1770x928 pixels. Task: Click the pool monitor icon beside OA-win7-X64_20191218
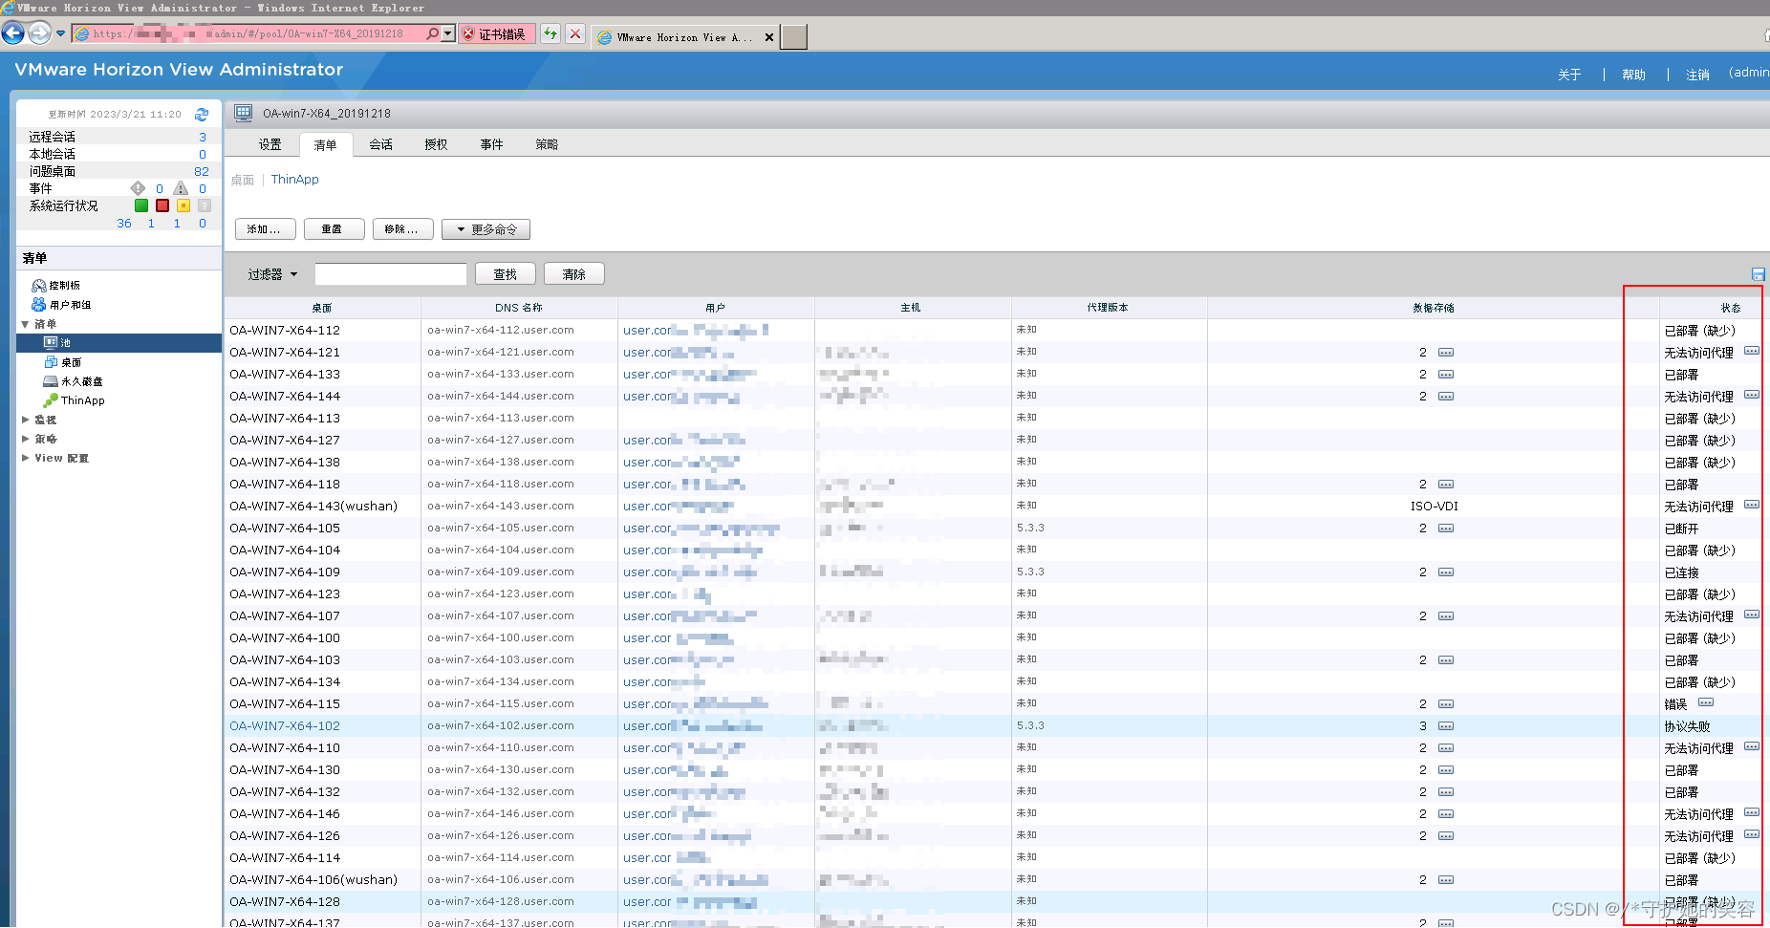click(x=244, y=113)
